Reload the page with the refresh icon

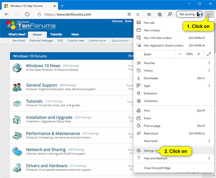click(27, 14)
